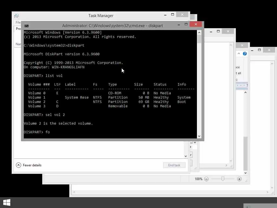This screenshot has height=208, width=277.
Task: Click the 'Microsoft DiskPart version 6.3.9600' line
Action: coord(62,54)
